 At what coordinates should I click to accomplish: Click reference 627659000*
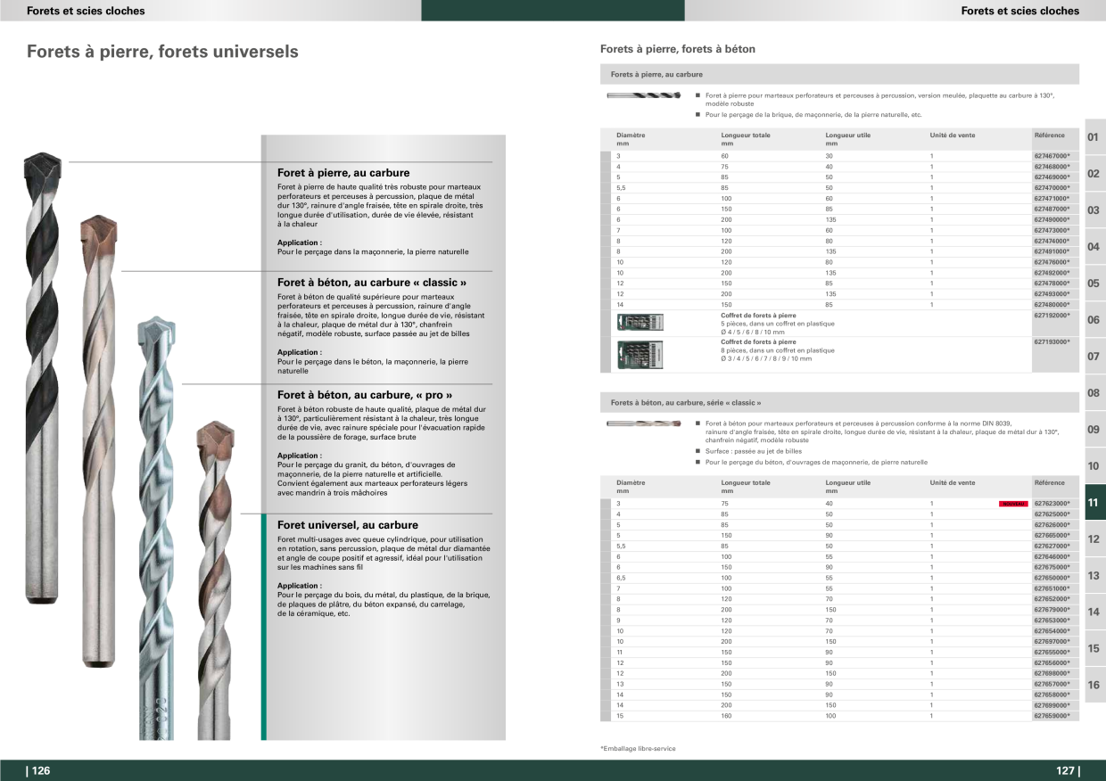pyautogui.click(x=1052, y=716)
